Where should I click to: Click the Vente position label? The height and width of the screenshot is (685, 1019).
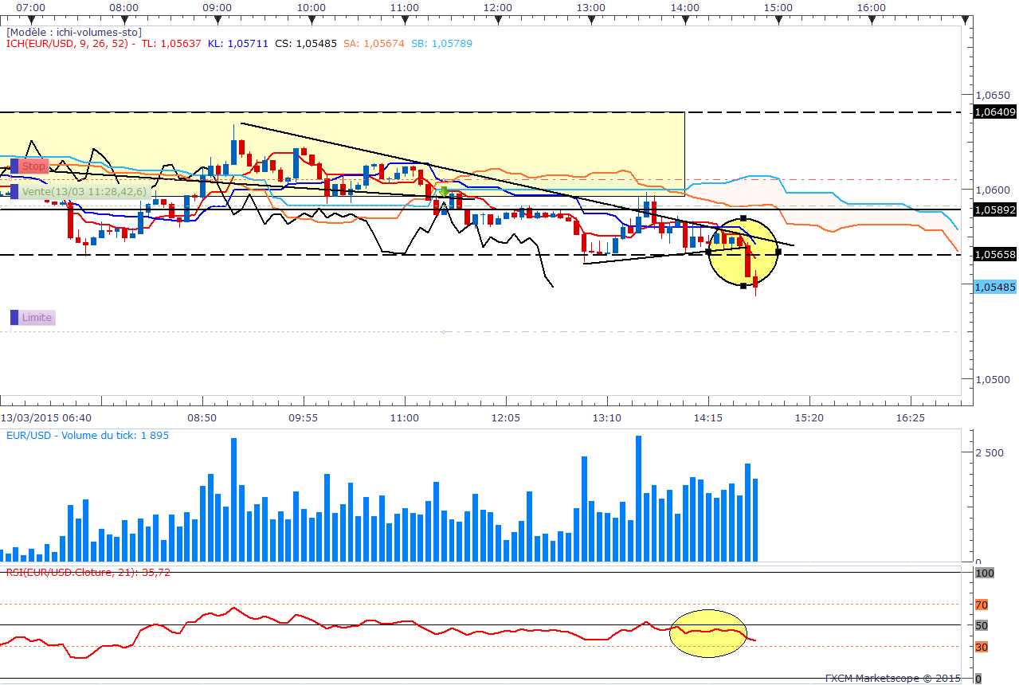click(x=84, y=191)
